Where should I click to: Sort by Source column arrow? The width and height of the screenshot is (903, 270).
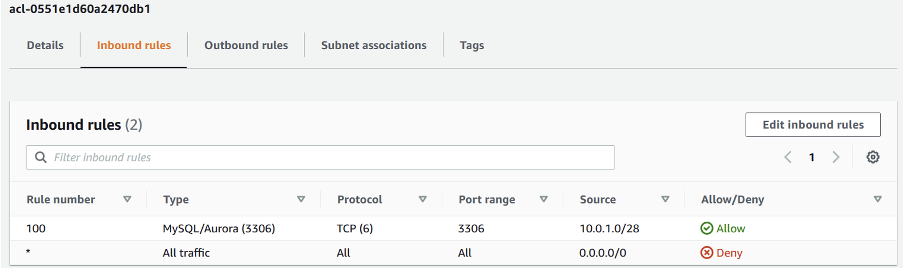click(x=665, y=199)
